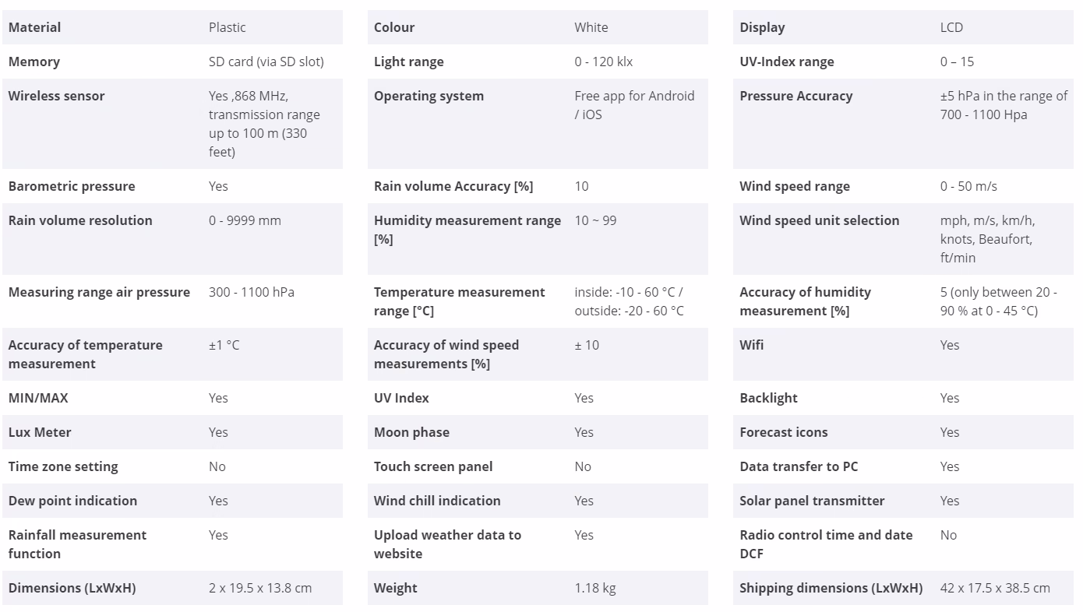Click the Operating system label

[429, 96]
